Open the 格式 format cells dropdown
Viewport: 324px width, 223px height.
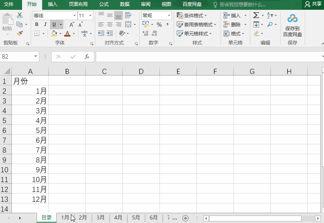pos(234,33)
